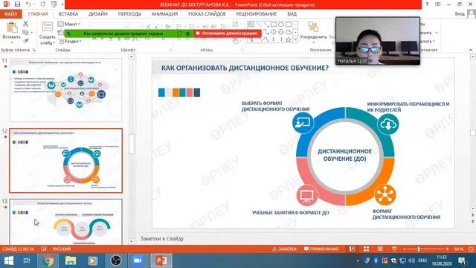Expand the Создать слайд dropdown arrow
Screen dimensions: 476x268
click(54, 43)
